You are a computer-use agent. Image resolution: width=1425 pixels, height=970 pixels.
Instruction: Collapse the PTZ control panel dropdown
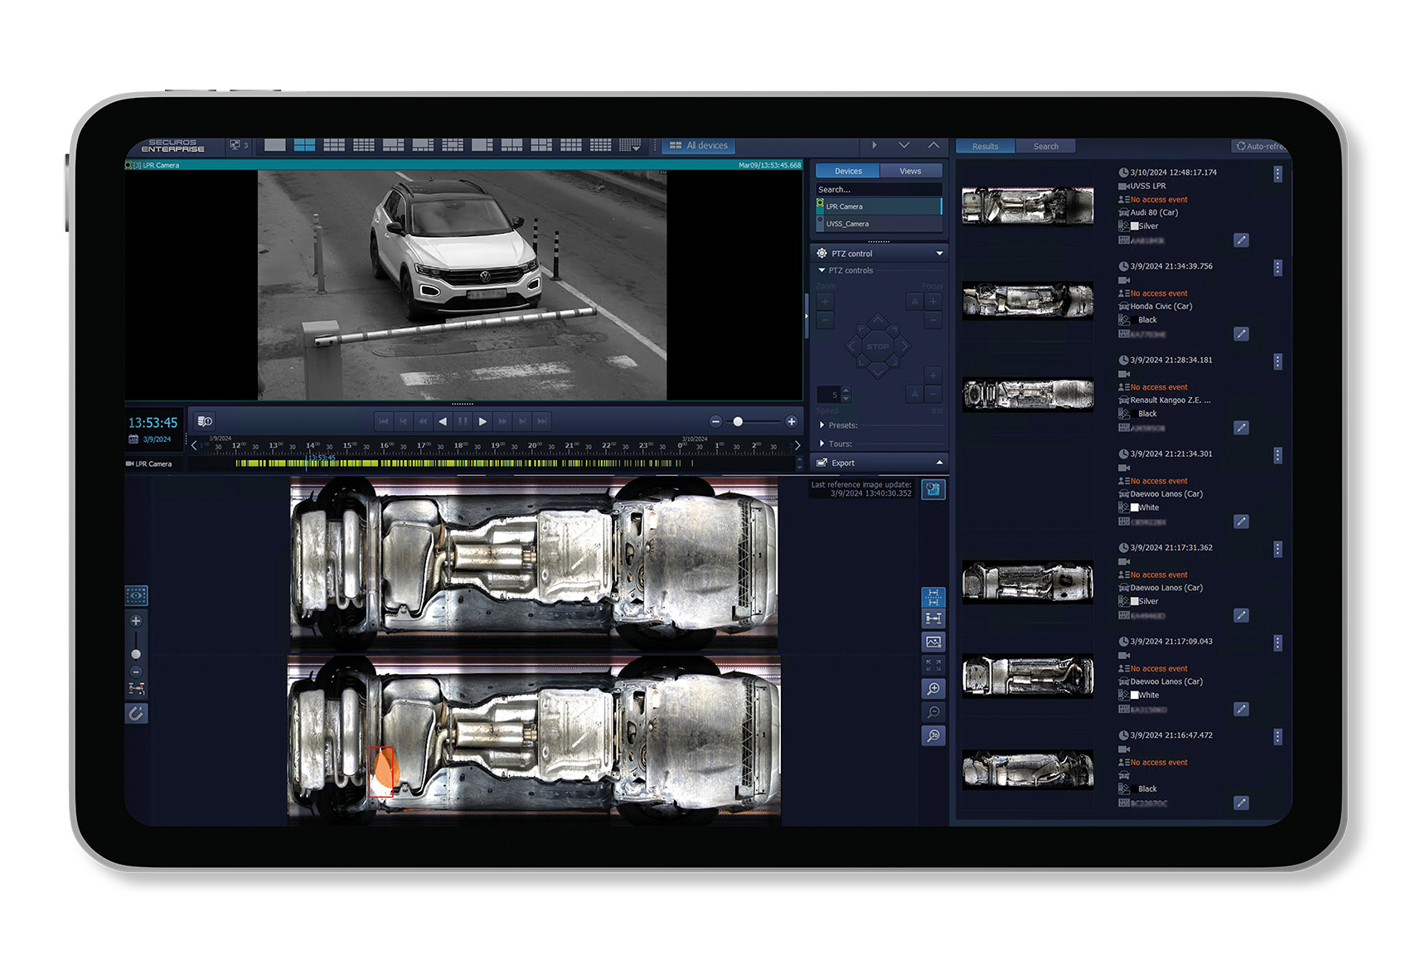point(939,254)
